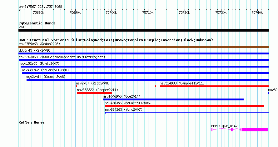Open the dgv20n14 (Cooper2008) label
The height and width of the screenshot is (147, 278).
coord(46,77)
